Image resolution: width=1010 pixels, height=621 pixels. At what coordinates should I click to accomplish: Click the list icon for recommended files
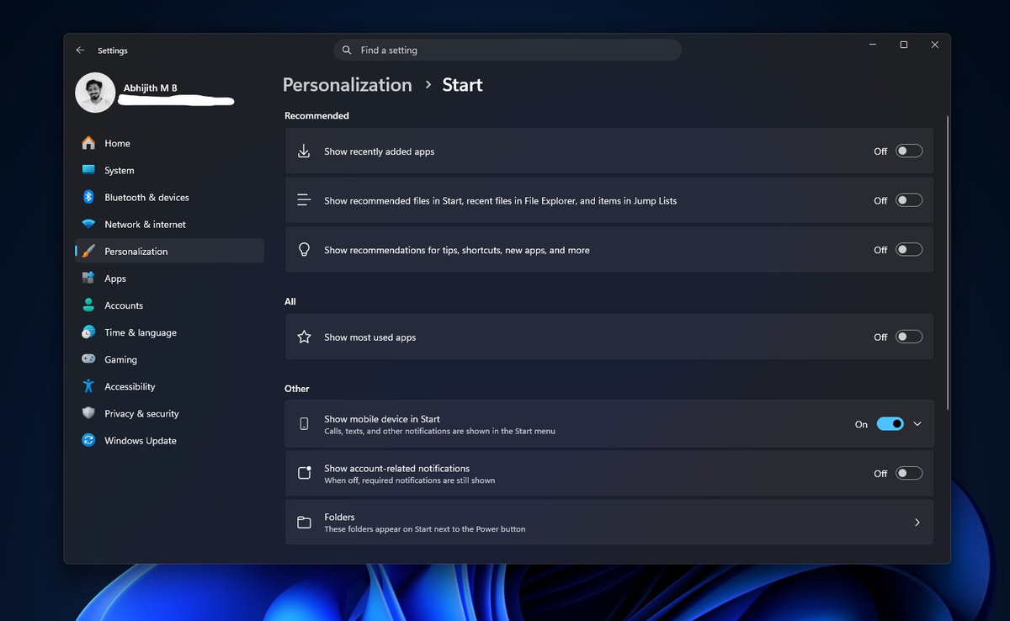pos(304,200)
